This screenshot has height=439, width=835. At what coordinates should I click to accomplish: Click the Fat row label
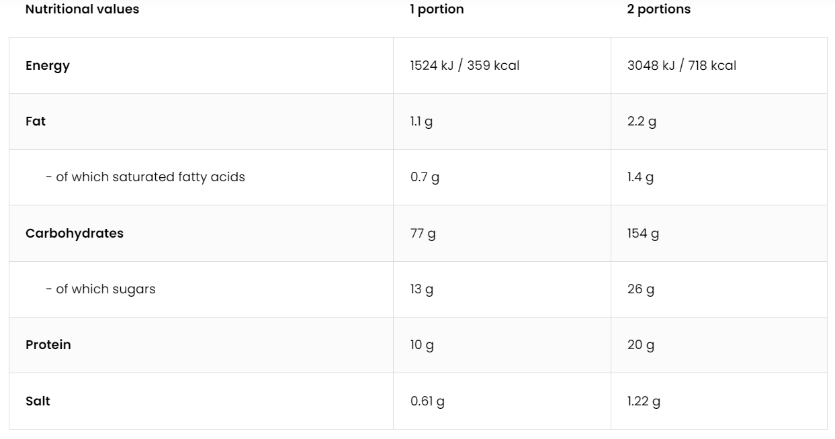(36, 121)
